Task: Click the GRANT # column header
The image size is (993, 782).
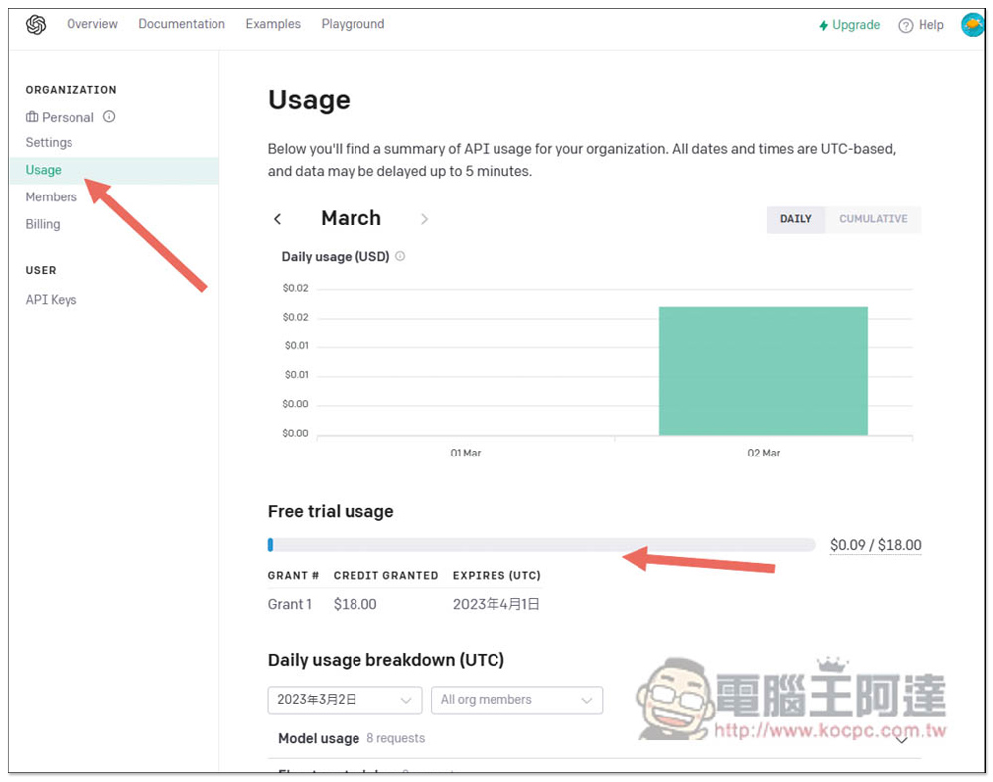Action: 293,576
